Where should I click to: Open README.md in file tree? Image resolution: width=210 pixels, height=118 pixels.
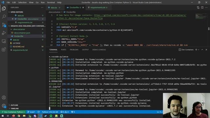pyautogui.click(x=27, y=47)
